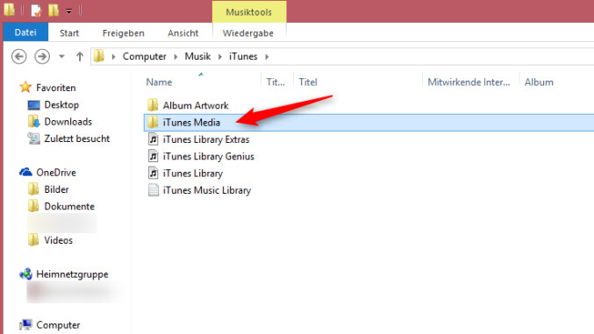Click the Favoriten star icon
The width and height of the screenshot is (594, 334).
pos(25,87)
